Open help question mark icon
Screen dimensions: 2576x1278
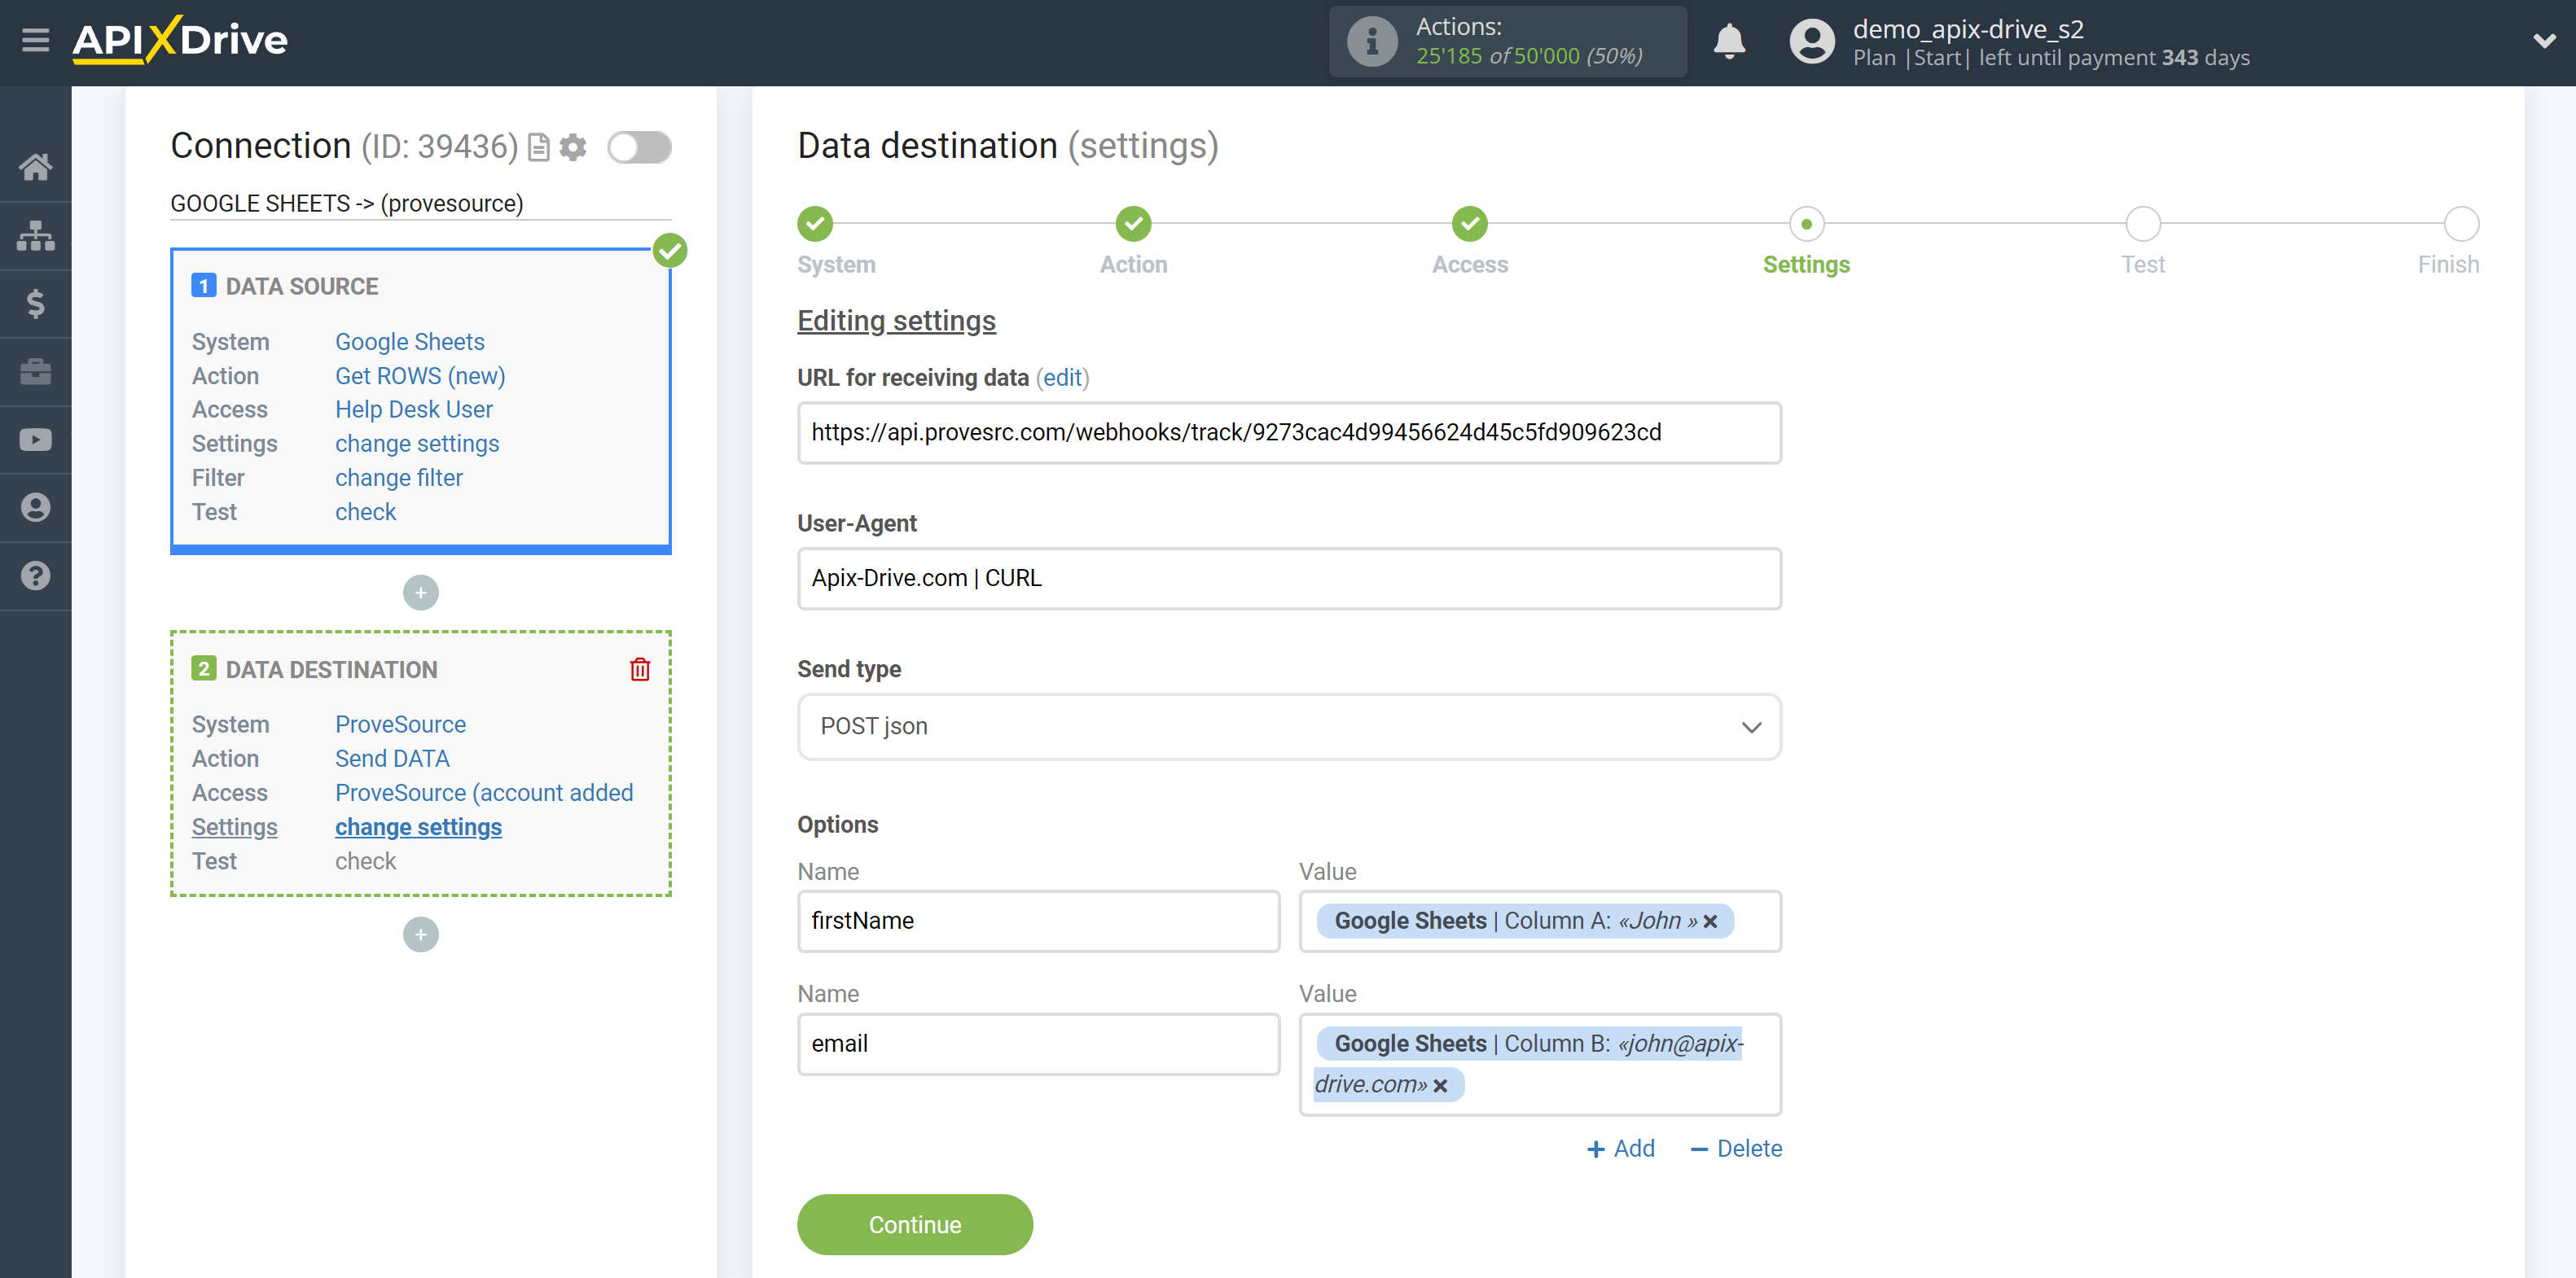(36, 576)
